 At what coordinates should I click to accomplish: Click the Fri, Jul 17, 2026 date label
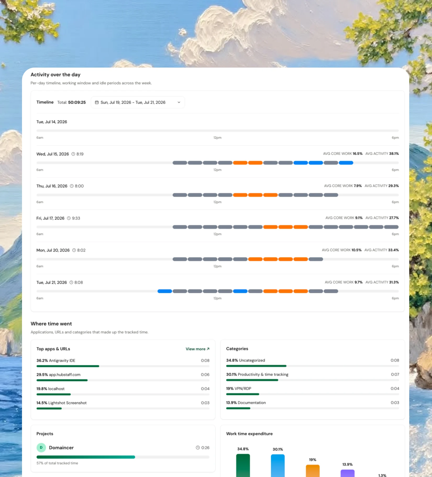click(x=50, y=218)
